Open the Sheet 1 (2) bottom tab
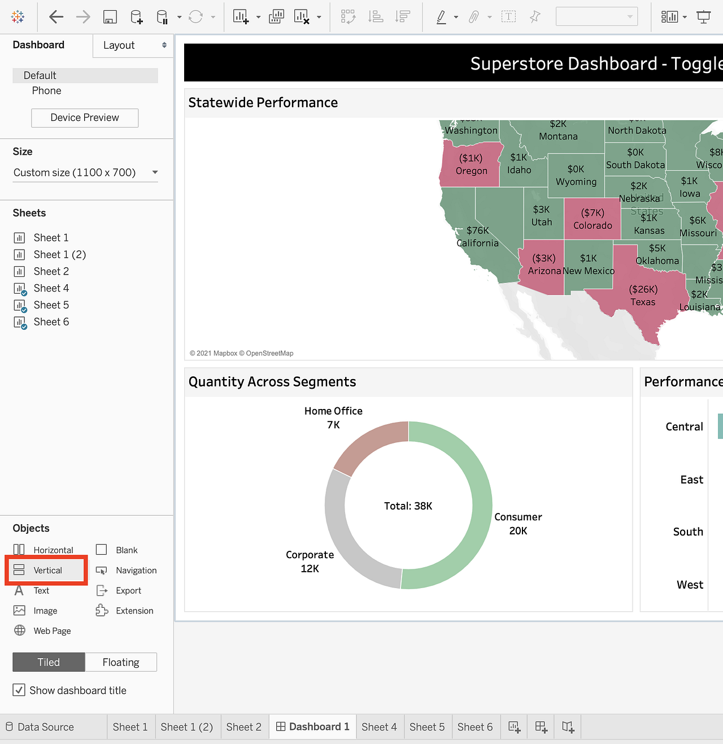 (187, 727)
